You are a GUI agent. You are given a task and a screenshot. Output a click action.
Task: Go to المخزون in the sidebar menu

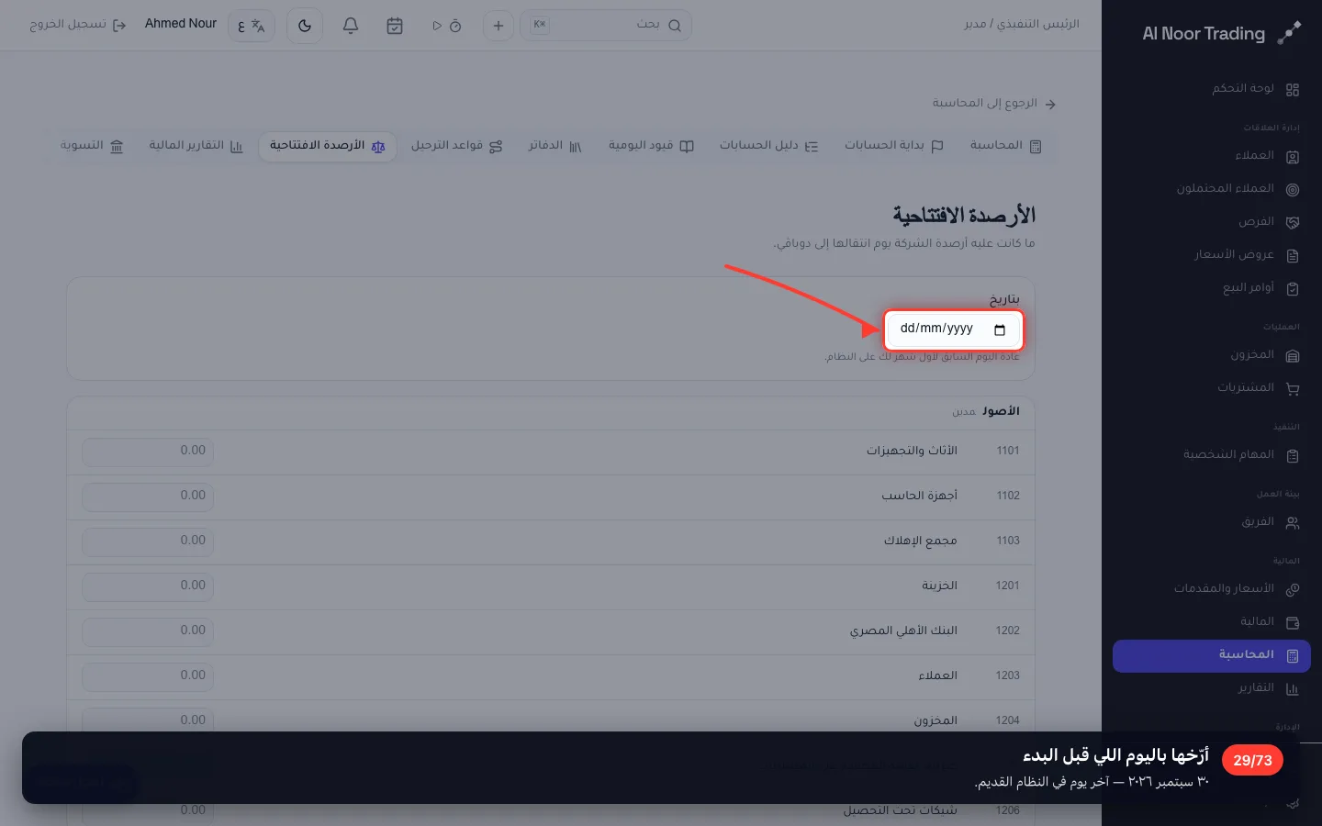1212,355
